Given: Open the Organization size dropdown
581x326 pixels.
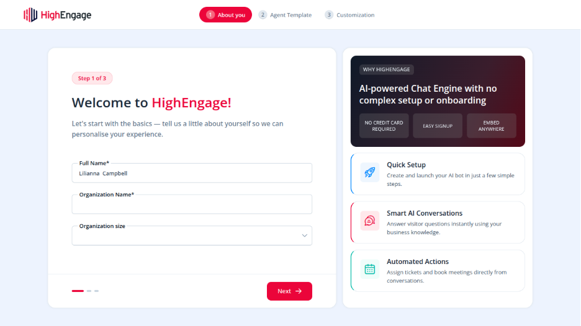Looking at the screenshot, I should coord(192,236).
